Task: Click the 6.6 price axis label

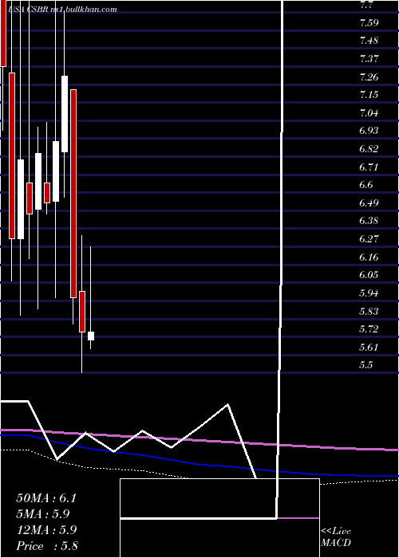Action: point(366,185)
